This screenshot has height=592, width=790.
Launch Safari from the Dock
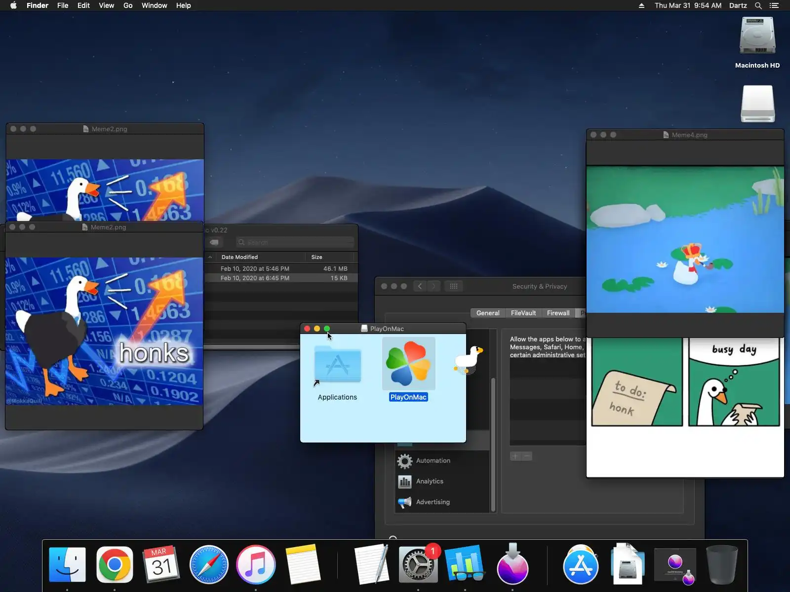tap(209, 564)
